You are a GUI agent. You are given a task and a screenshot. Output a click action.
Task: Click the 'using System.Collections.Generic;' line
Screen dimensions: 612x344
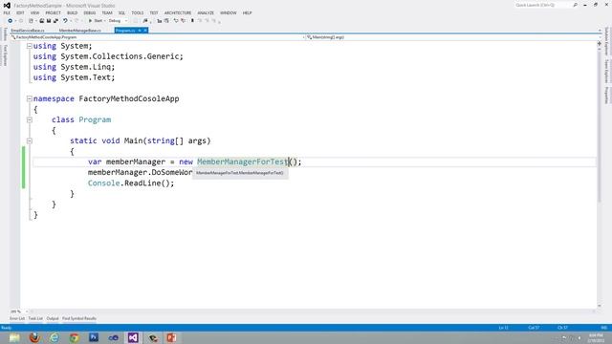[108, 56]
